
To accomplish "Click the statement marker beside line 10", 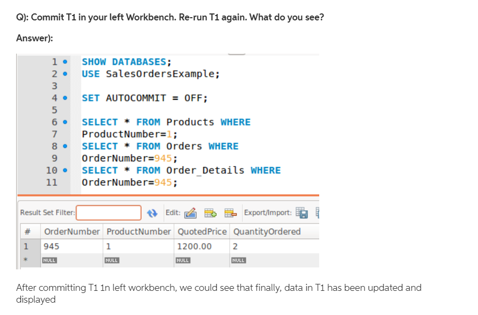I will tap(64, 170).
